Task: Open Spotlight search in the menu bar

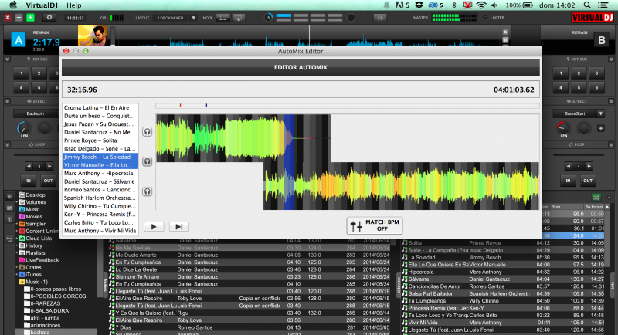Action: pyautogui.click(x=587, y=5)
